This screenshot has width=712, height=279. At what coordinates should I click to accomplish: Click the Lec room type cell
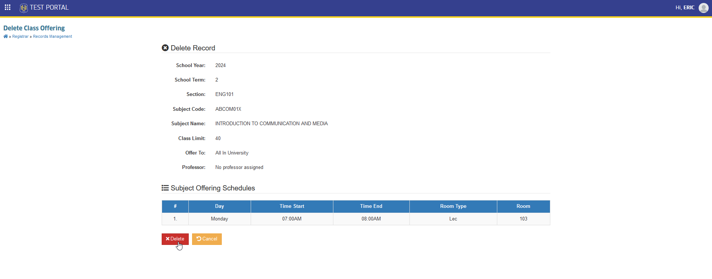[453, 219]
